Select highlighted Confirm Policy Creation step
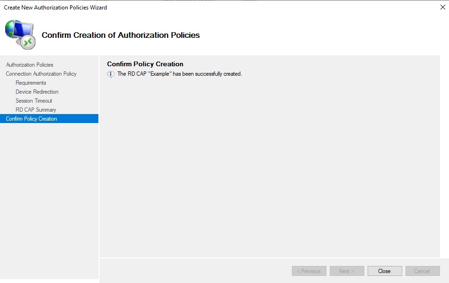This screenshot has height=283, width=449. tap(49, 119)
